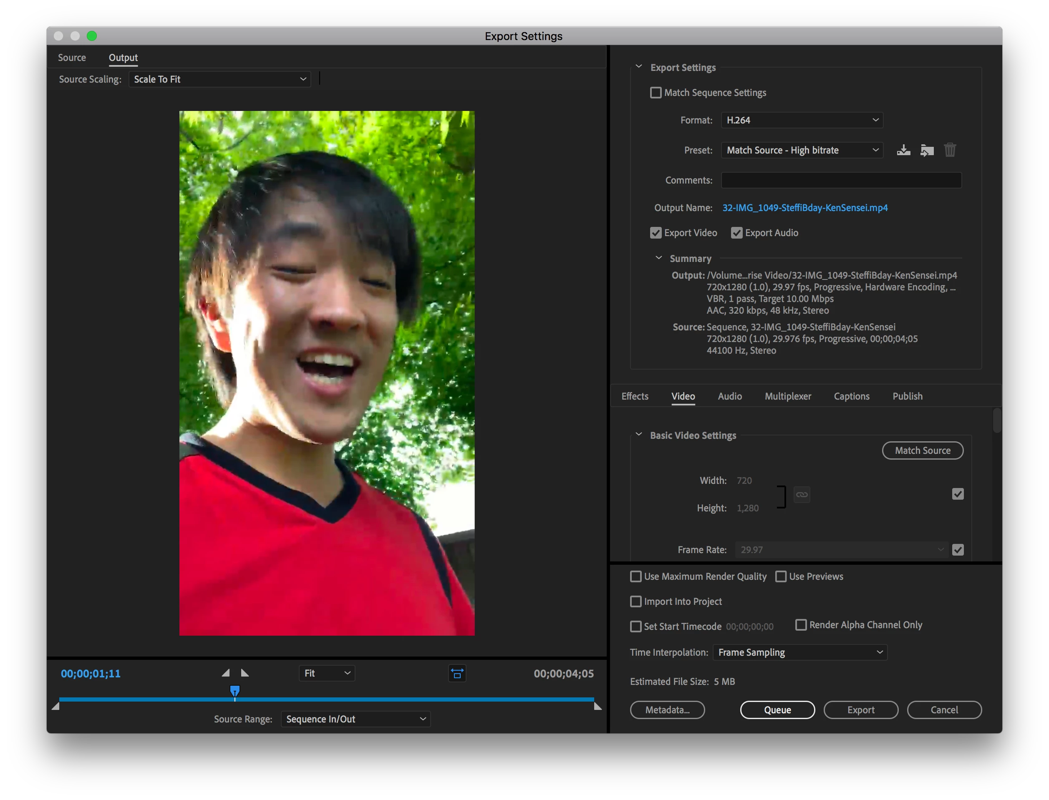Enable Match Sequence Settings checkbox

click(x=656, y=92)
